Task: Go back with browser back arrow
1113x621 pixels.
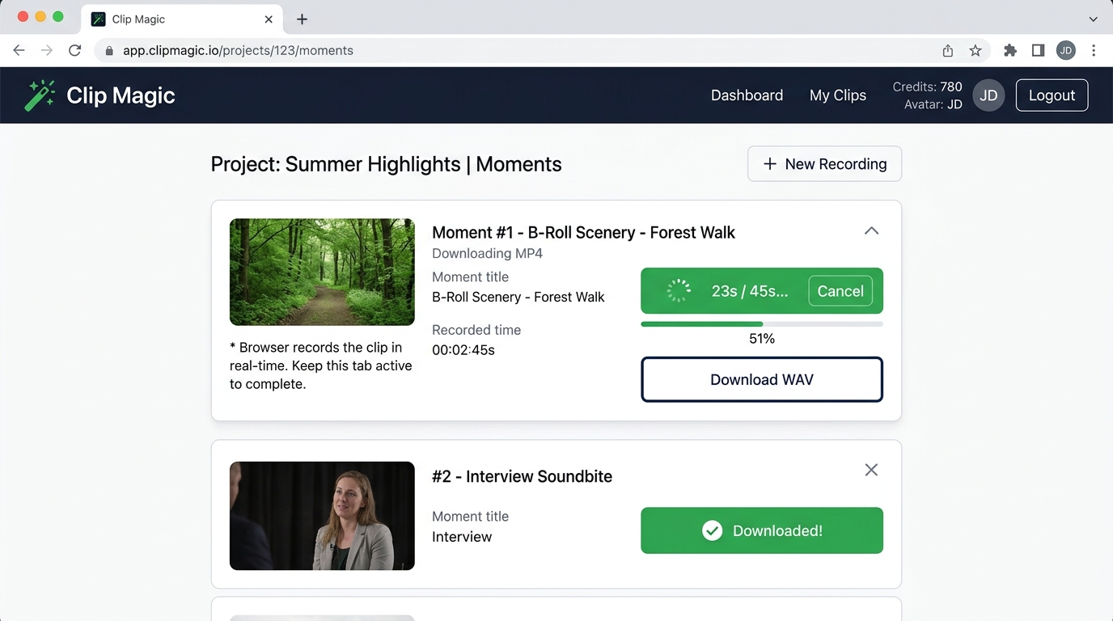Action: (19, 50)
